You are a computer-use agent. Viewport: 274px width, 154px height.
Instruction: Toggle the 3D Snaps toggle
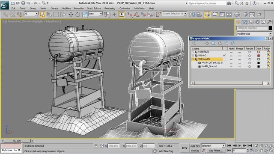130,15
